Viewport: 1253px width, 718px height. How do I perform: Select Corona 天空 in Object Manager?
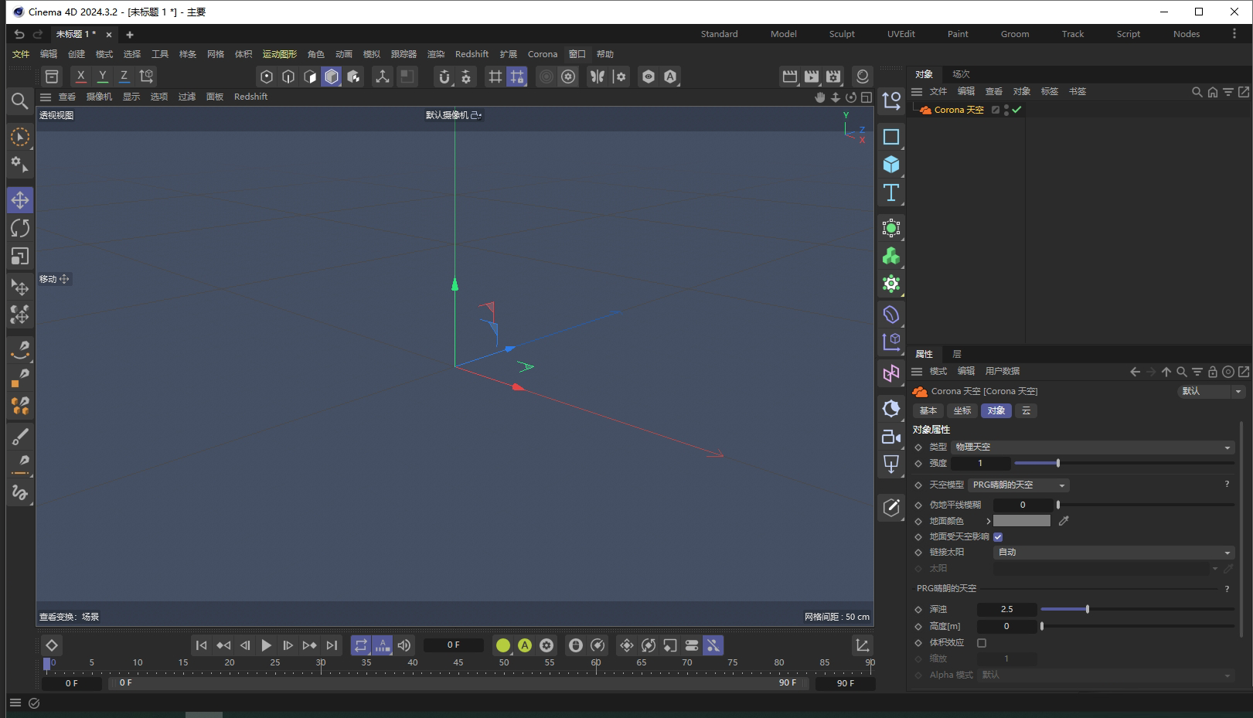click(x=958, y=110)
